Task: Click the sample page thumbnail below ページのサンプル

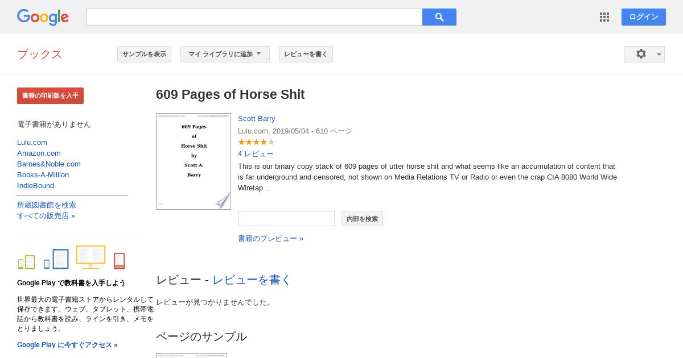Action: pyautogui.click(x=191, y=356)
